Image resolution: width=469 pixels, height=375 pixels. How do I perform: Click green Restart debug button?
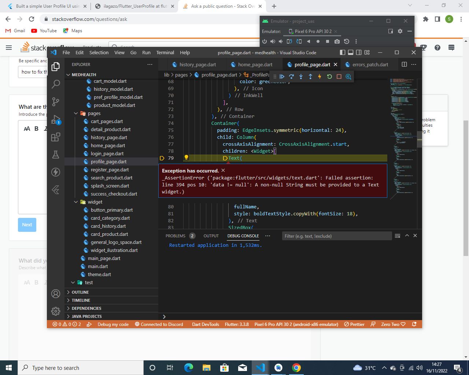coord(329,77)
